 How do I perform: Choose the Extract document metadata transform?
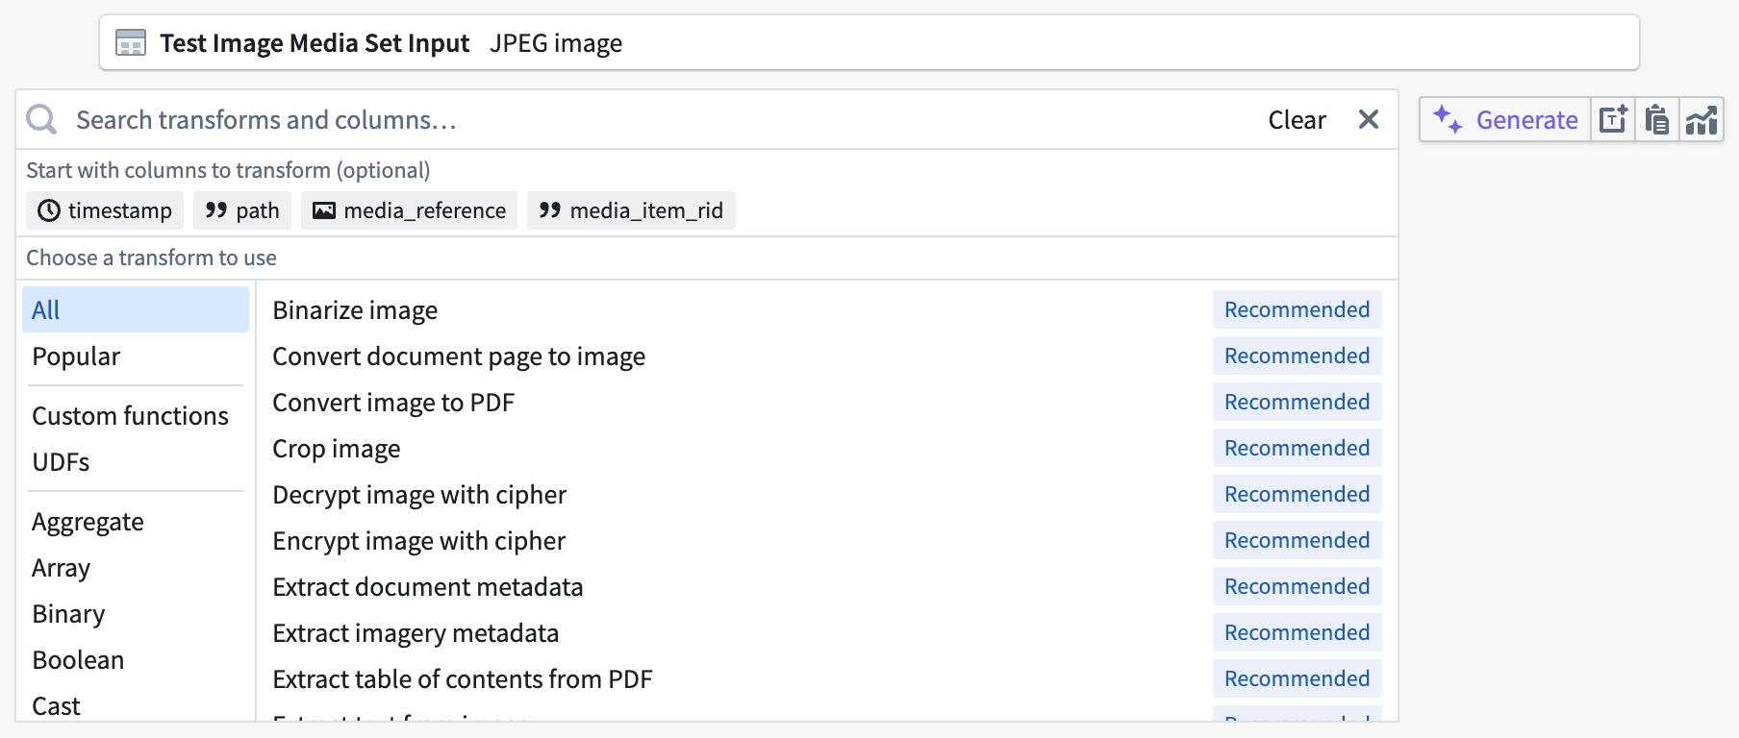coord(827,586)
